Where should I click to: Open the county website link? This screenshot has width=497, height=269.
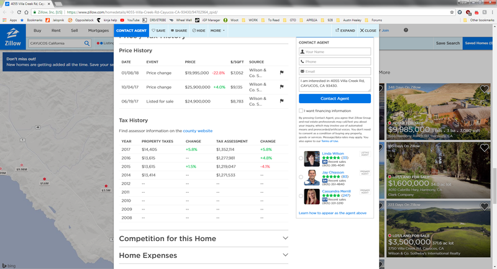(198, 130)
